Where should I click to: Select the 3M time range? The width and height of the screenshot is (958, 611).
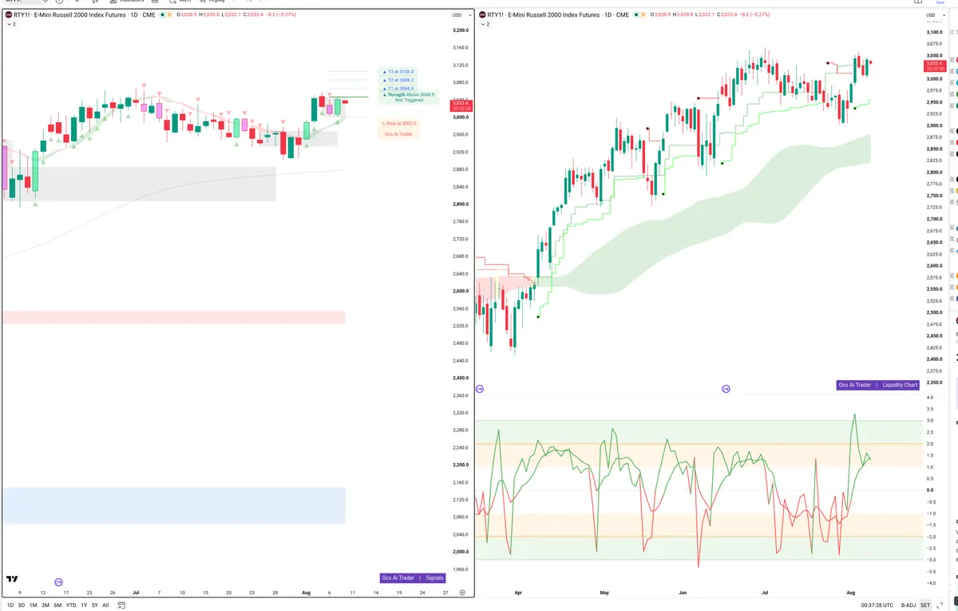pyautogui.click(x=46, y=605)
